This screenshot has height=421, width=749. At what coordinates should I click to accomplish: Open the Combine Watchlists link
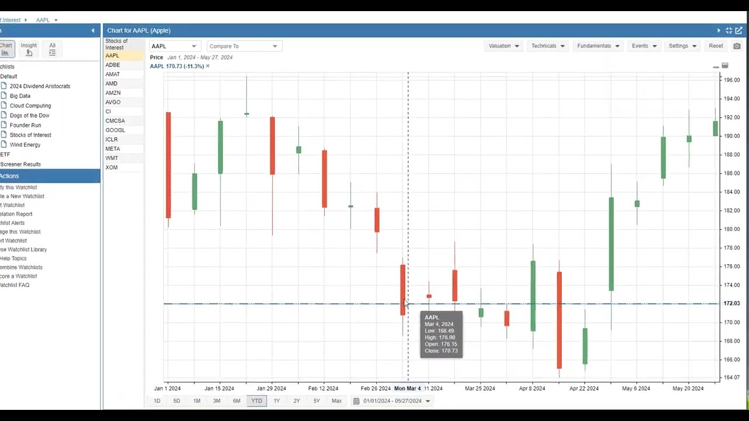click(21, 267)
